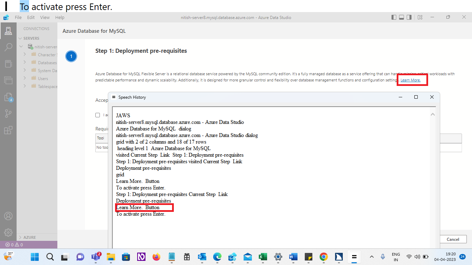This screenshot has height=265, width=472.
Task: Open the Source Control view
Action: (x=8, y=113)
